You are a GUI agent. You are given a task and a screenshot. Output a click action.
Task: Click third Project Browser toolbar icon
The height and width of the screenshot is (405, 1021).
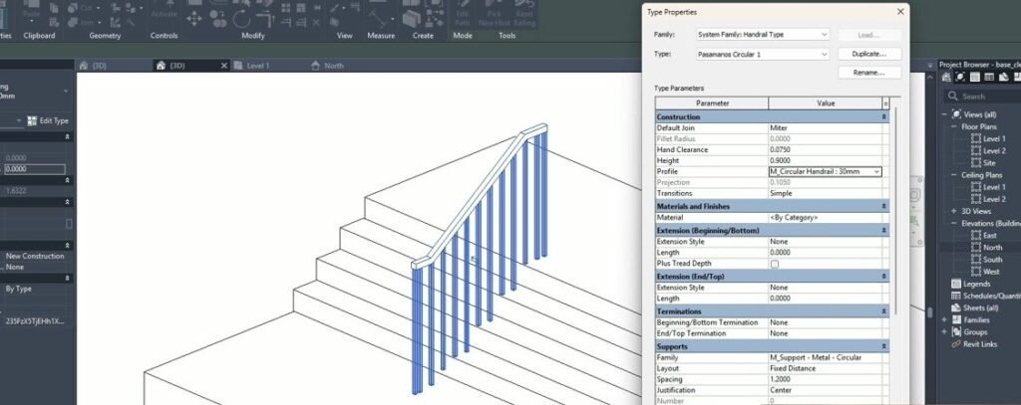[x=975, y=77]
